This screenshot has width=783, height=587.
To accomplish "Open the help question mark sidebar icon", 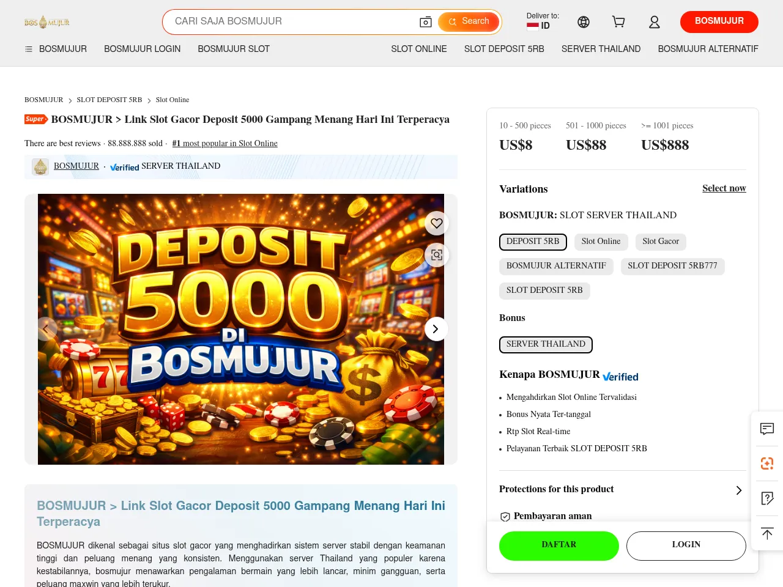I will click(x=767, y=498).
